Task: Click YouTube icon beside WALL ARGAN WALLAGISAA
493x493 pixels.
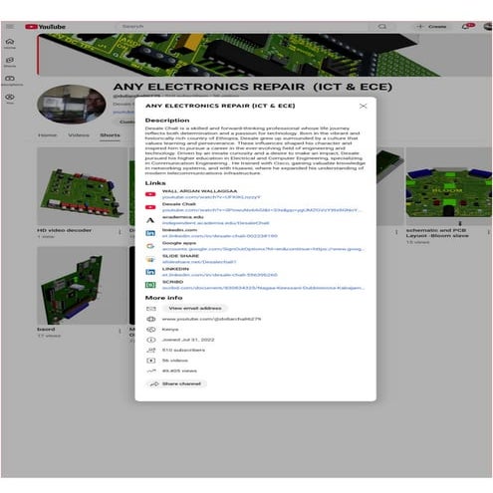Action: coord(150,194)
